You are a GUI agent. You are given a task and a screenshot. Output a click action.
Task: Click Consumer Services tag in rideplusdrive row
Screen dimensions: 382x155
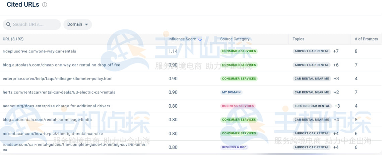point(239,51)
